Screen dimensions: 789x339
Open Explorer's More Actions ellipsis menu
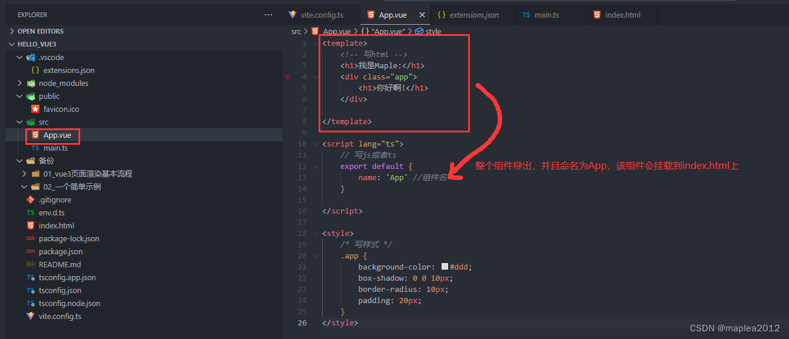click(268, 14)
